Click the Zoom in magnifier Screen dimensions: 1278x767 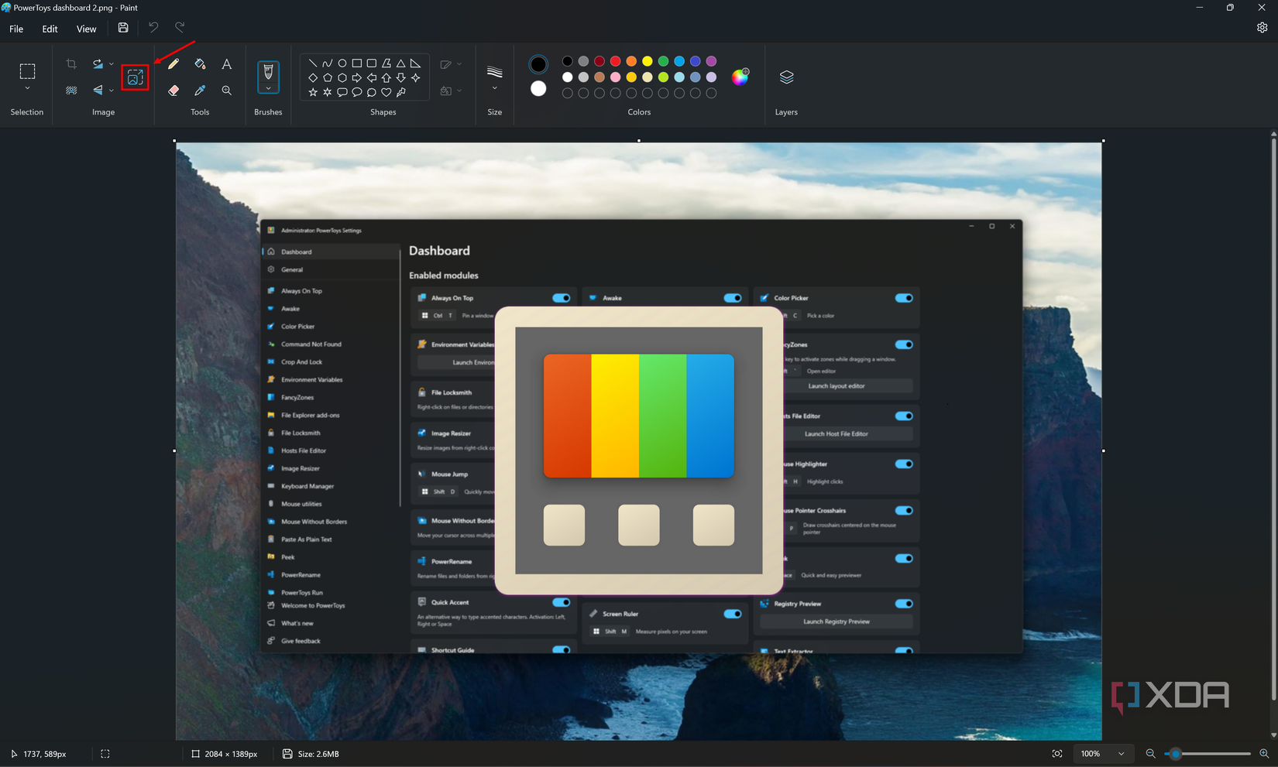[1264, 754]
